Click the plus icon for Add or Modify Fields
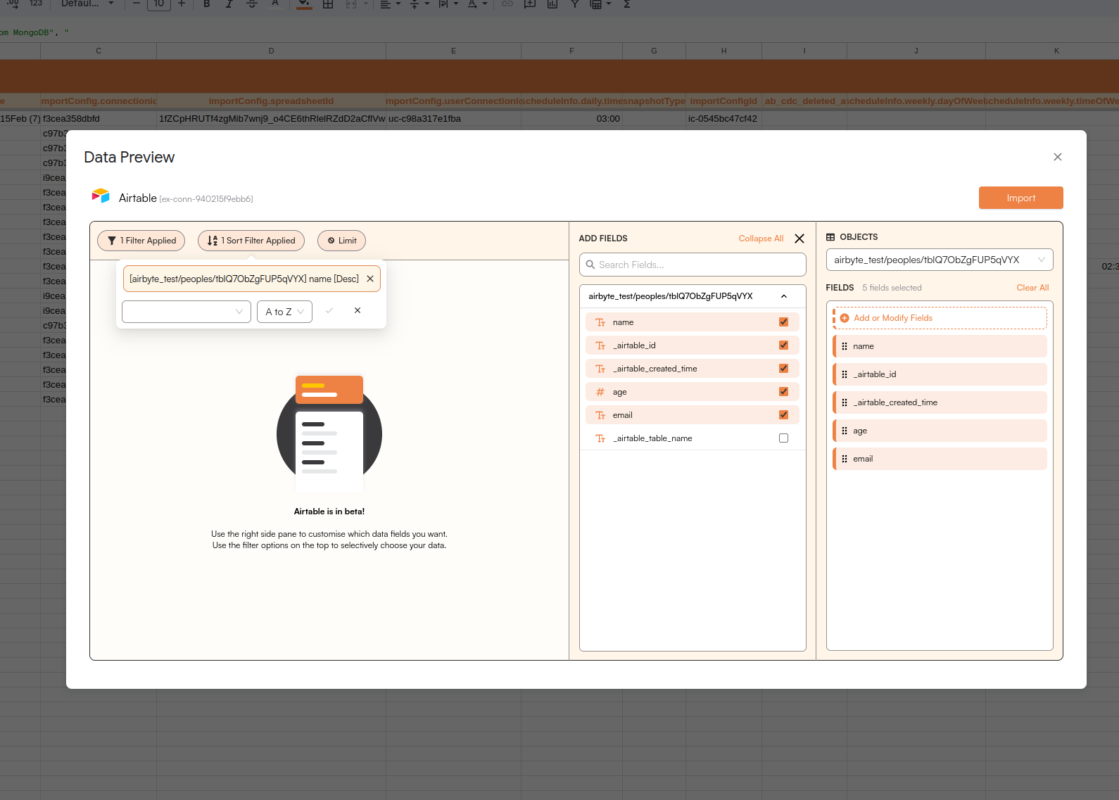 pyautogui.click(x=845, y=318)
